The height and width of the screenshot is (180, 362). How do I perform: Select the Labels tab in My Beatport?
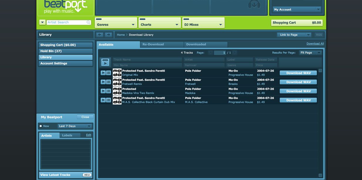(x=70, y=135)
